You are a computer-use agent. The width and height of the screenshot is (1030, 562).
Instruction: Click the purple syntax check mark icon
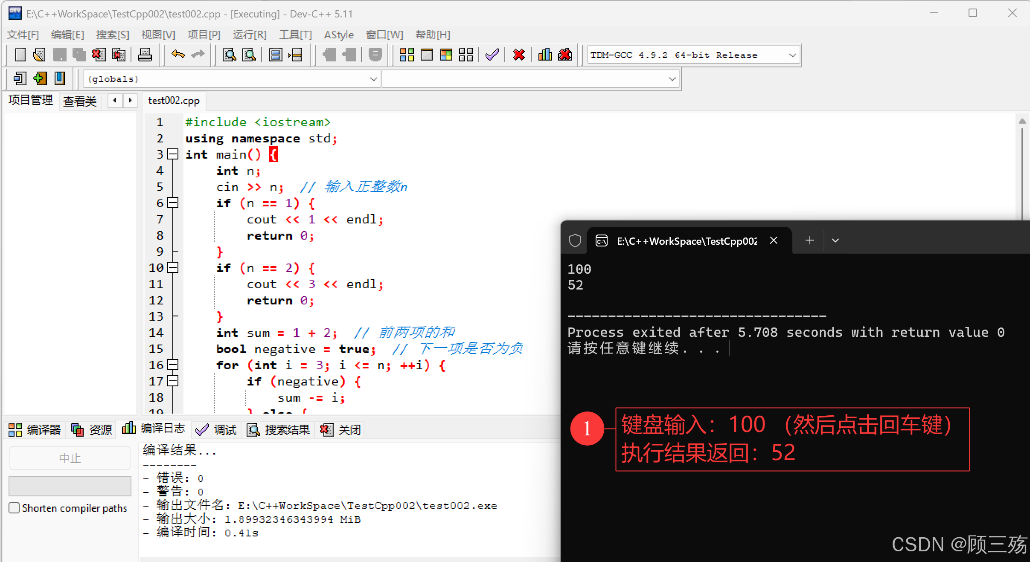click(492, 55)
